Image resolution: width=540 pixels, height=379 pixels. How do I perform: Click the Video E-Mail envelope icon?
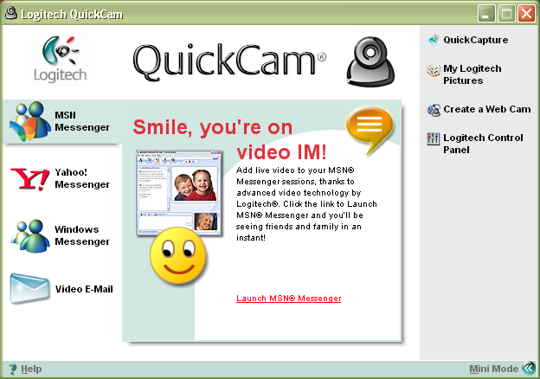[x=29, y=289]
